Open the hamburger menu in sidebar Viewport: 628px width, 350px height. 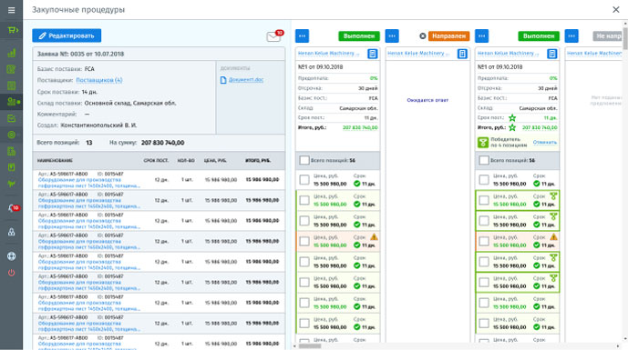coord(11,10)
